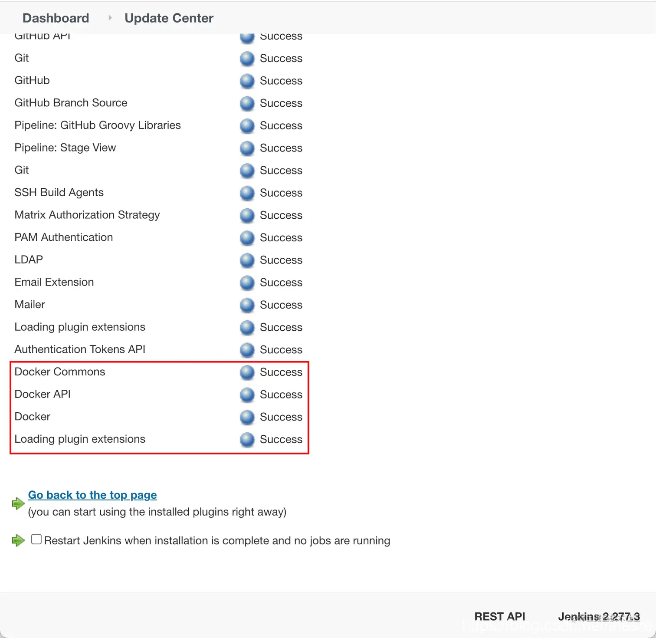This screenshot has width=656, height=638.
Task: Click the blue status ball for GitHub Branch Source
Action: pos(247,103)
